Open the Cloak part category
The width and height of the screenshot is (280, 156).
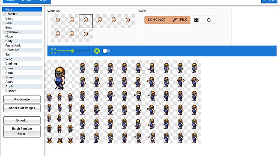[x=22, y=68]
